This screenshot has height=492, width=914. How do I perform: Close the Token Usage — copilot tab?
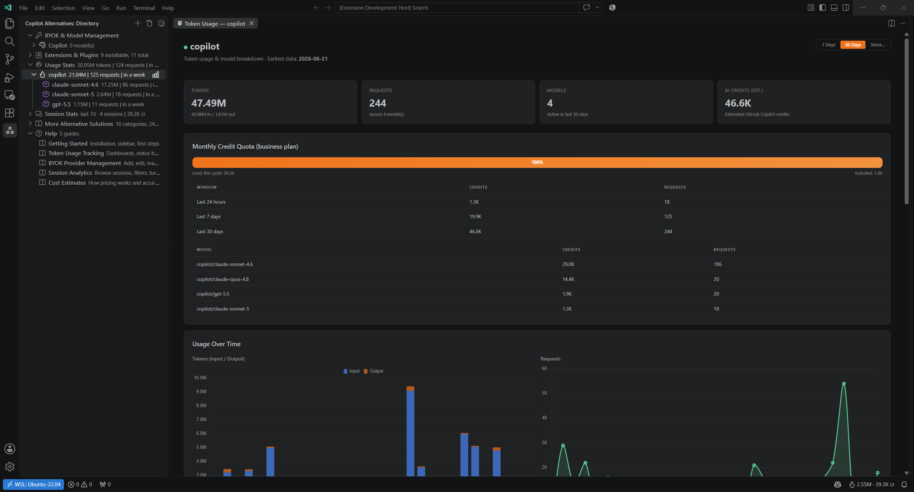tap(252, 23)
